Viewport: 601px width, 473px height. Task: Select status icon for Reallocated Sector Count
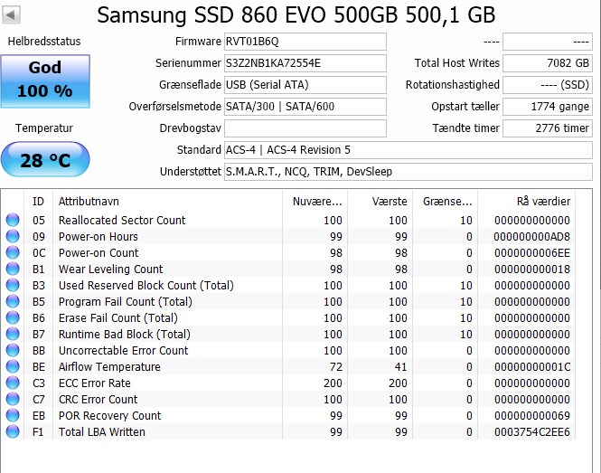pos(13,220)
